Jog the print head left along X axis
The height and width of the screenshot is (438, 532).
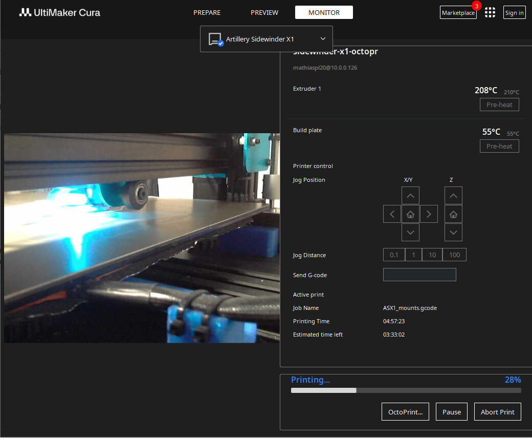(392, 214)
